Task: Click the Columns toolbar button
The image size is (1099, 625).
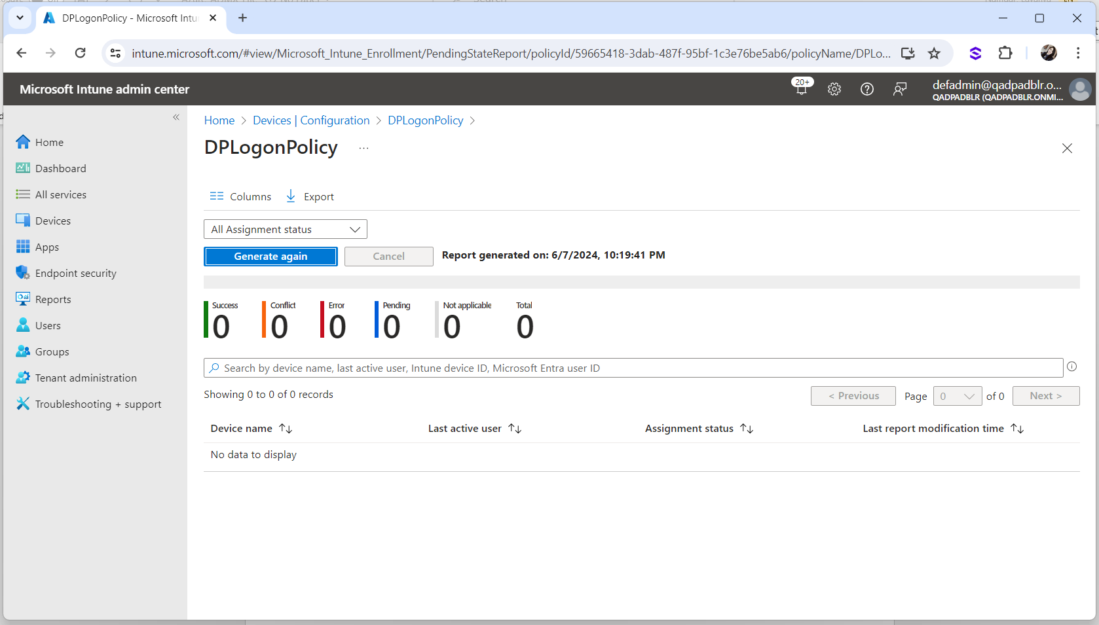Action: [x=240, y=196]
